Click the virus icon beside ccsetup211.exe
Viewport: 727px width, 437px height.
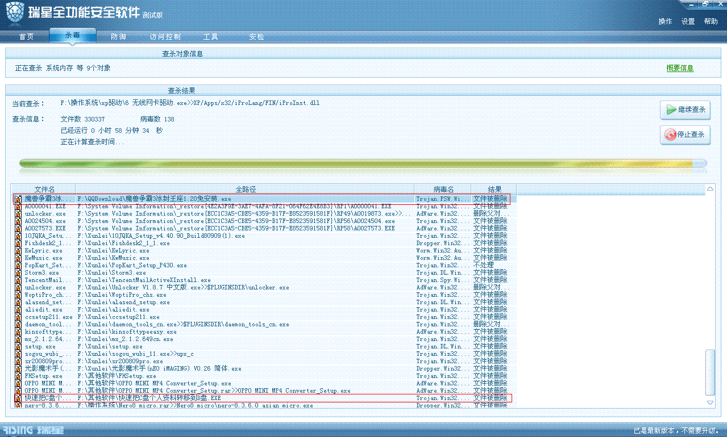[x=18, y=317]
